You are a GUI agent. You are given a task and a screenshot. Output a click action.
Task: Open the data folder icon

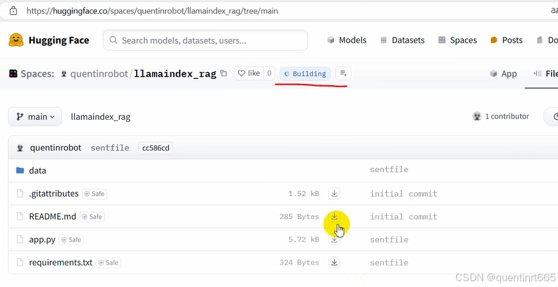tap(21, 170)
